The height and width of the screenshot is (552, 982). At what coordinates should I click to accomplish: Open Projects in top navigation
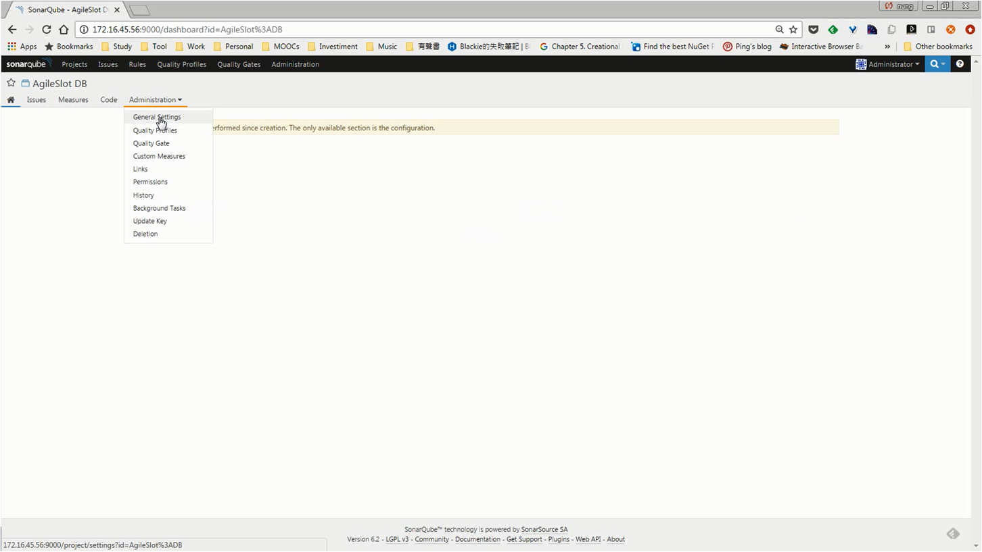click(x=74, y=64)
